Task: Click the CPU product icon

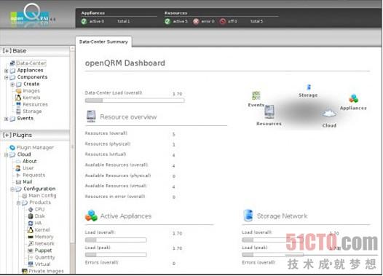Action: pos(31,210)
